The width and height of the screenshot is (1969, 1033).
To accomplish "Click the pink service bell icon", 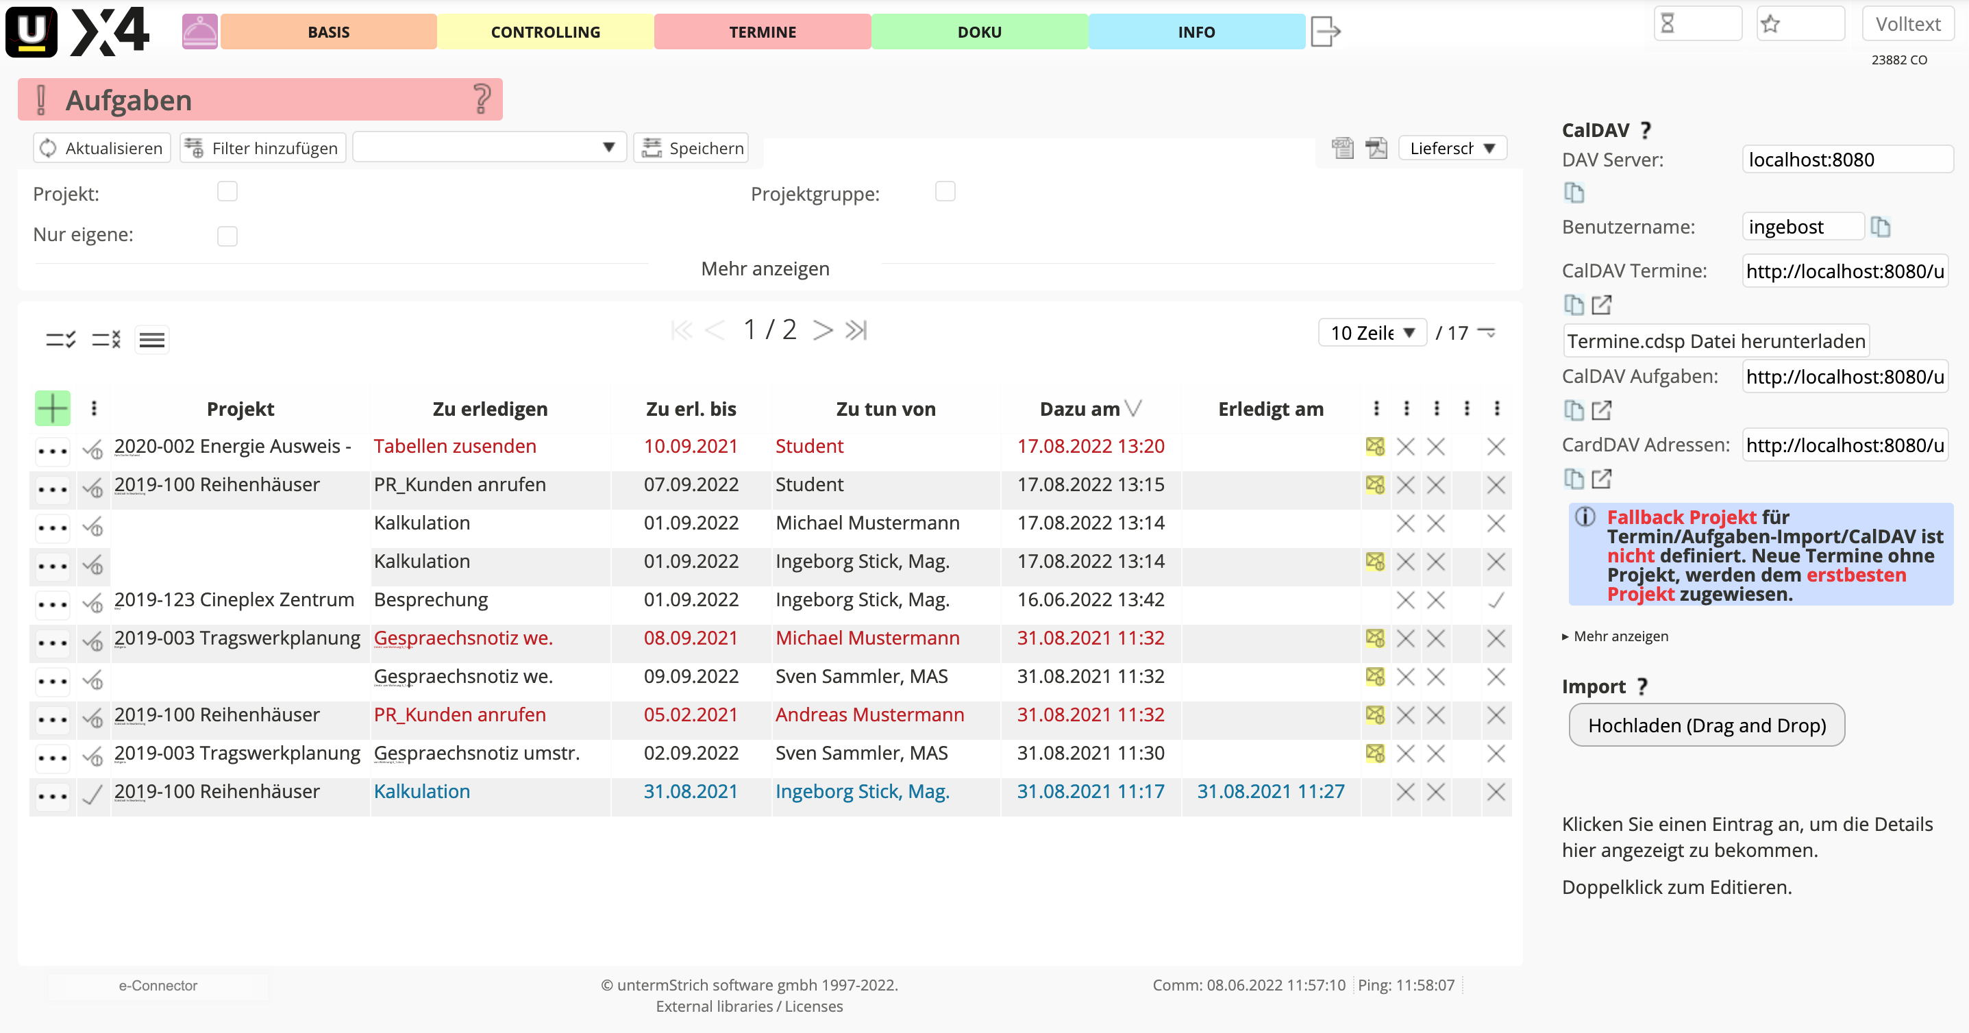I will click(199, 32).
